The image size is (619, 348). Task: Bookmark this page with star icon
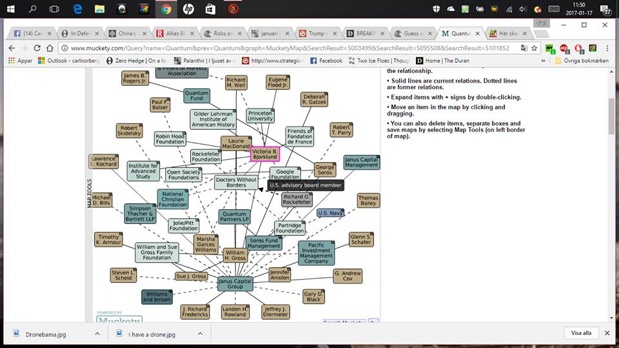click(x=533, y=48)
